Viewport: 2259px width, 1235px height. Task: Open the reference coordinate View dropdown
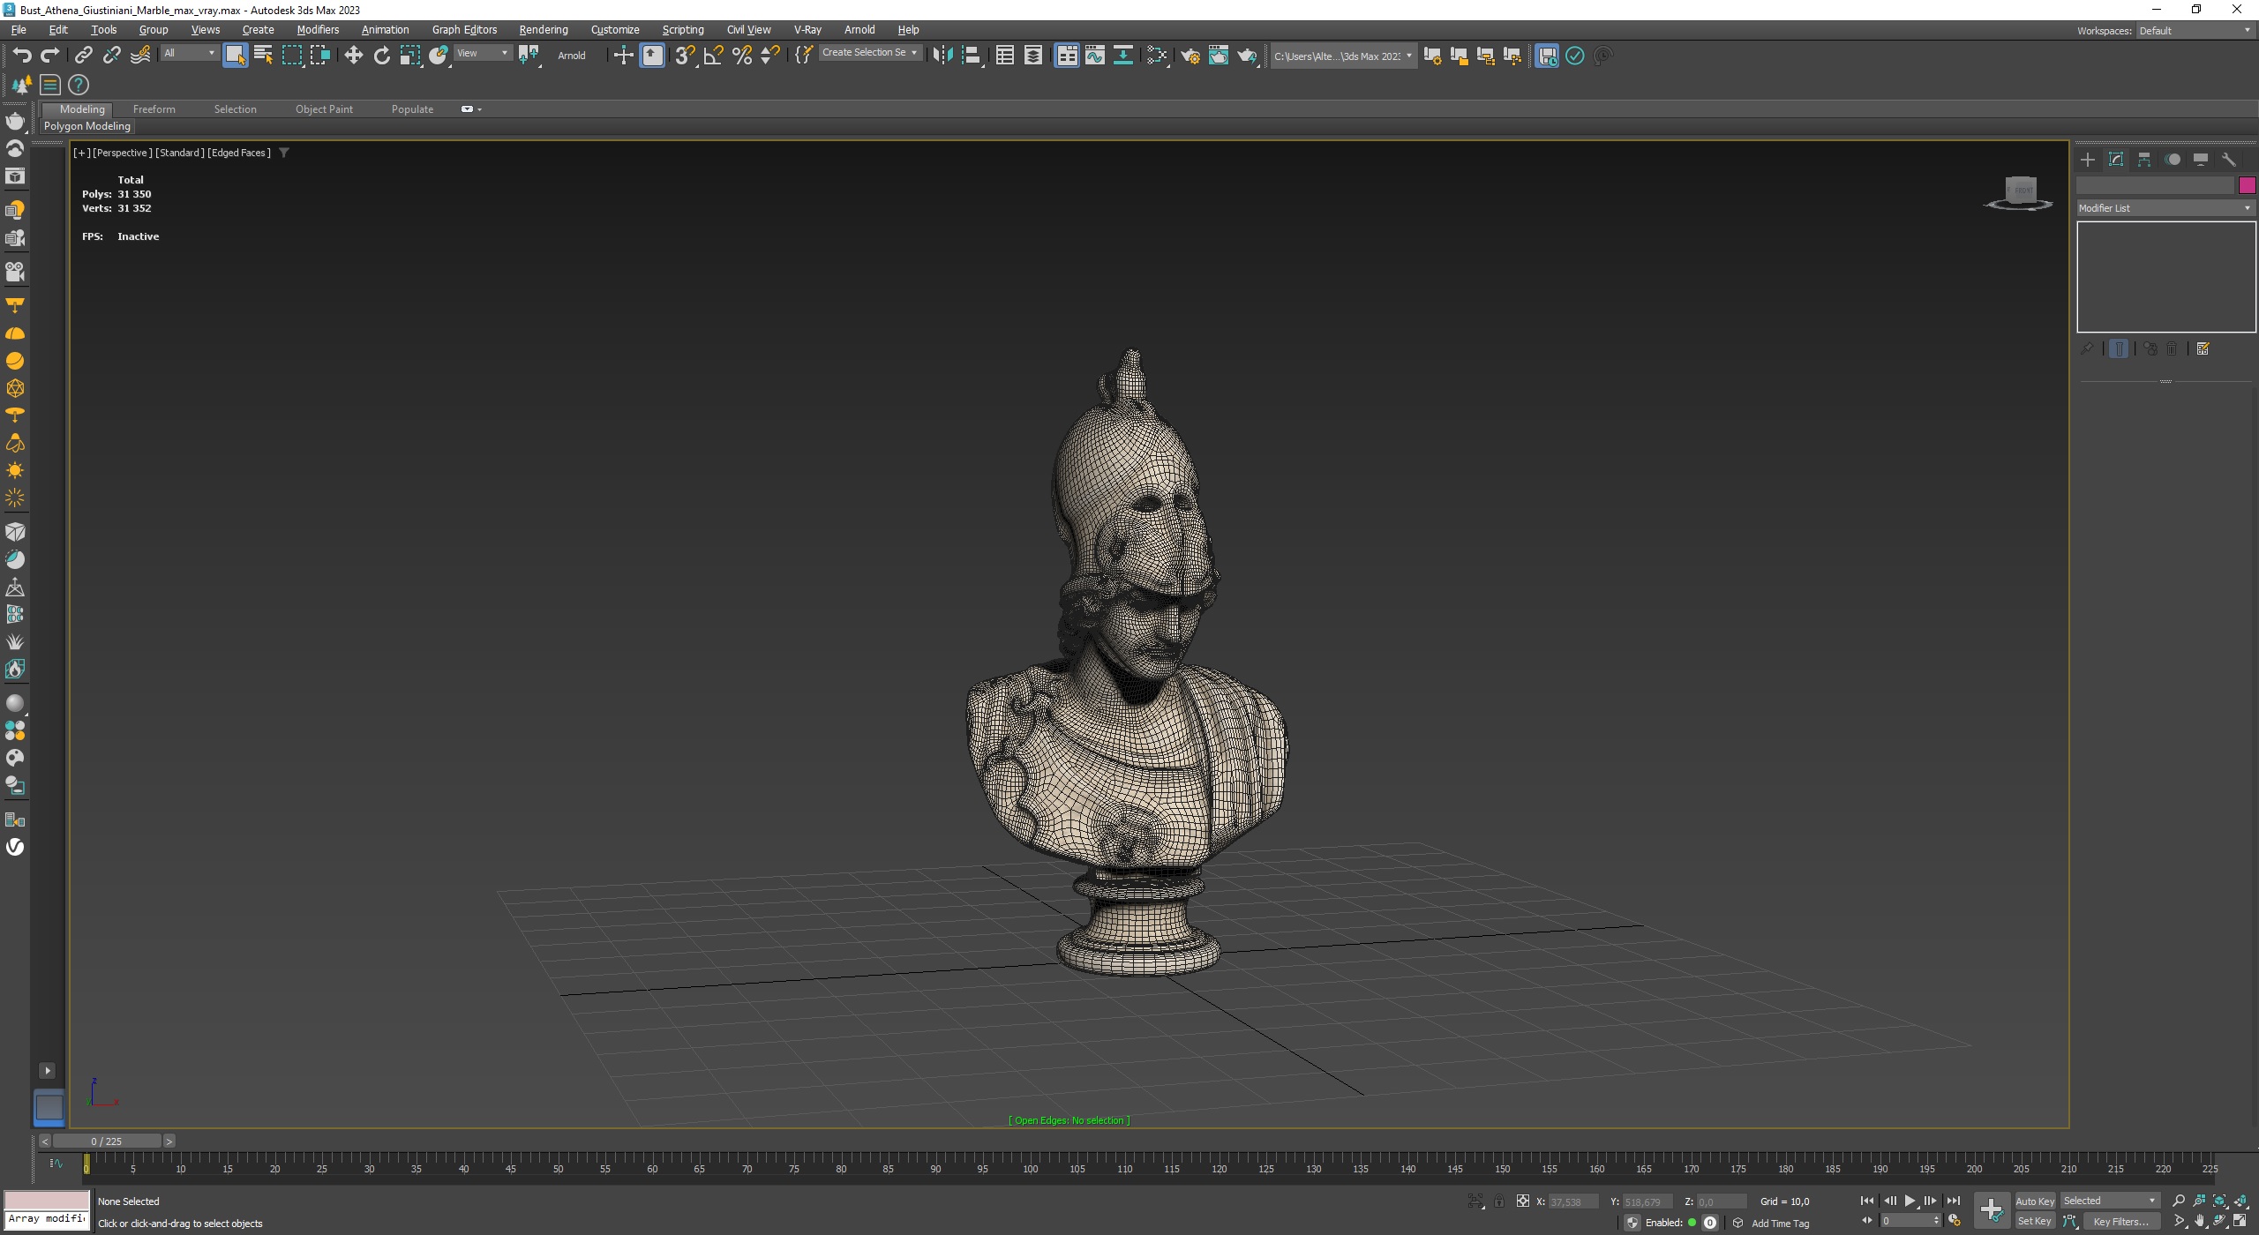pyautogui.click(x=482, y=54)
